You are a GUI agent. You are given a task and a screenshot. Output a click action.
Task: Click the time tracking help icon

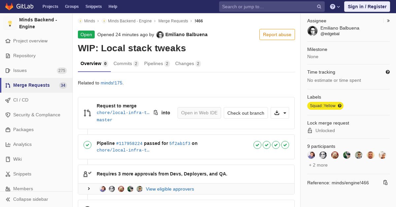(388, 72)
